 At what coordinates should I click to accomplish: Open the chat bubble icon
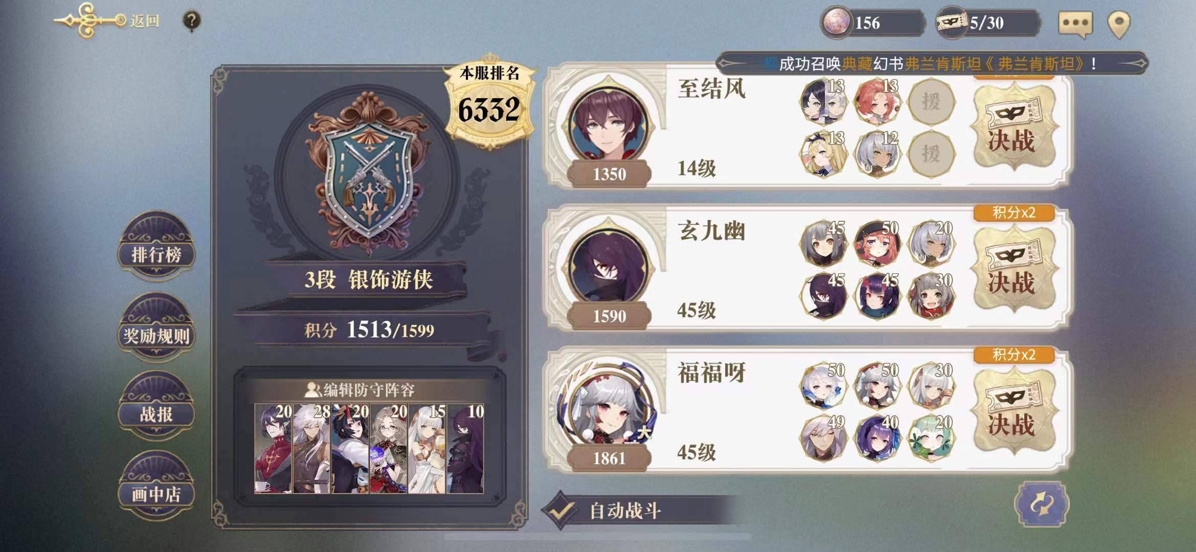coord(1075,24)
